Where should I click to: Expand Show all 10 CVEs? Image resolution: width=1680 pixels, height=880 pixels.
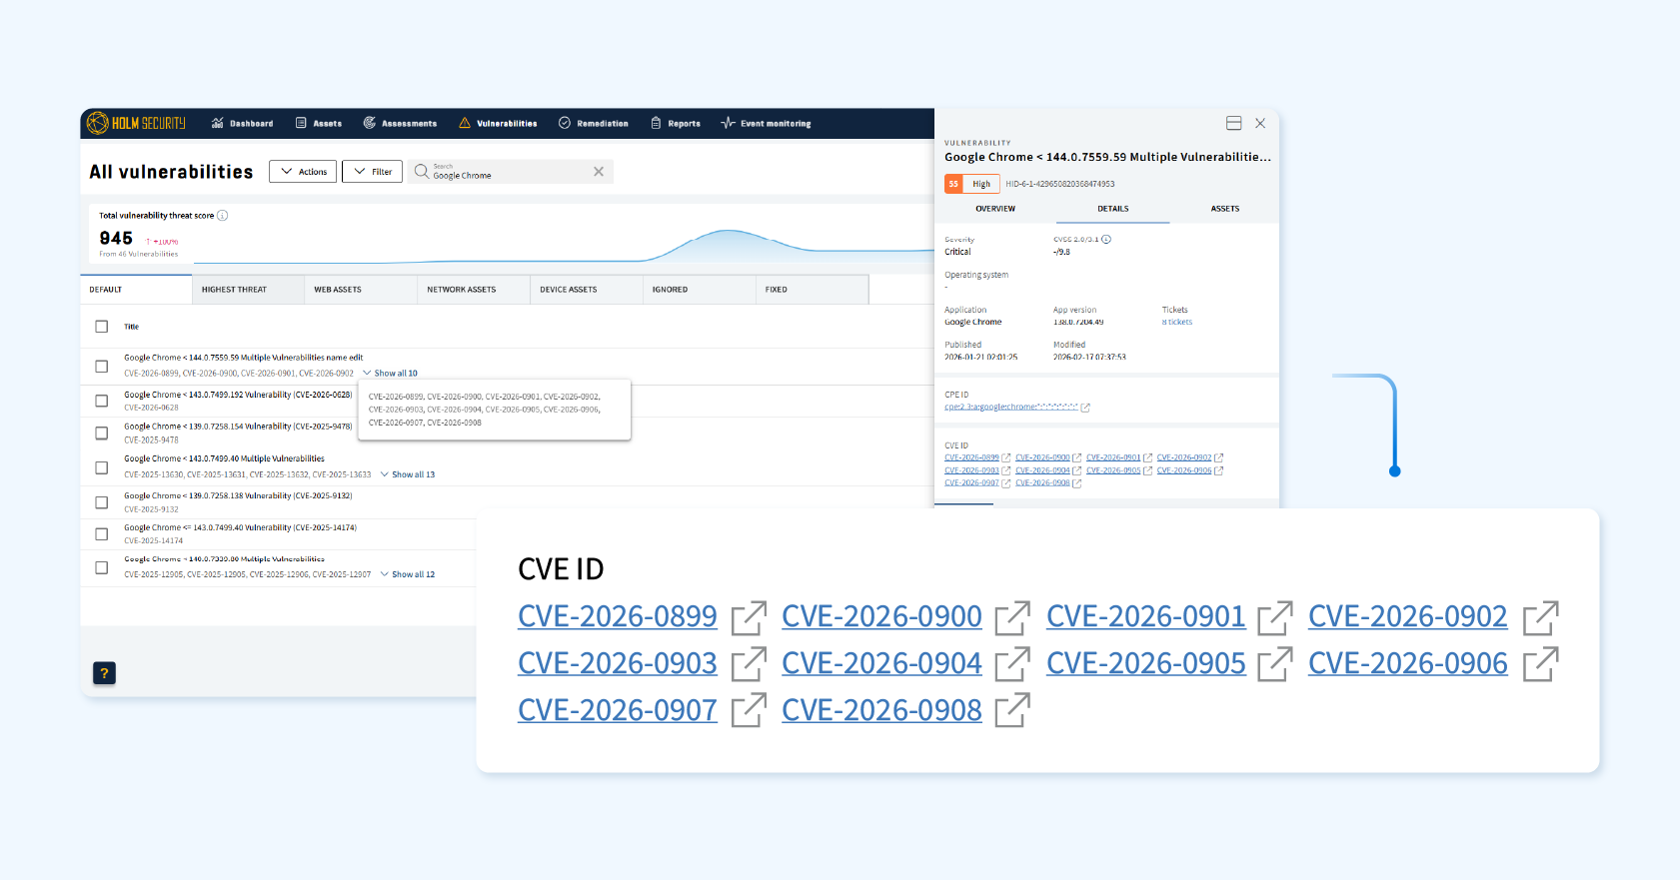pos(390,374)
